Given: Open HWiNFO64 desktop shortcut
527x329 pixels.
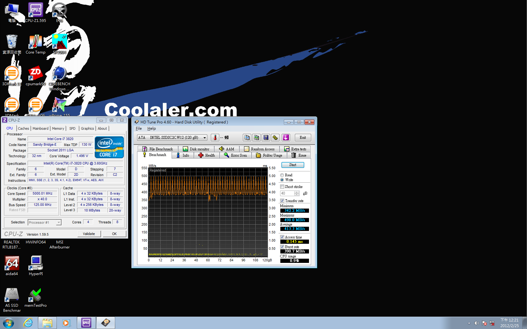Looking at the screenshot, I should (x=36, y=242).
